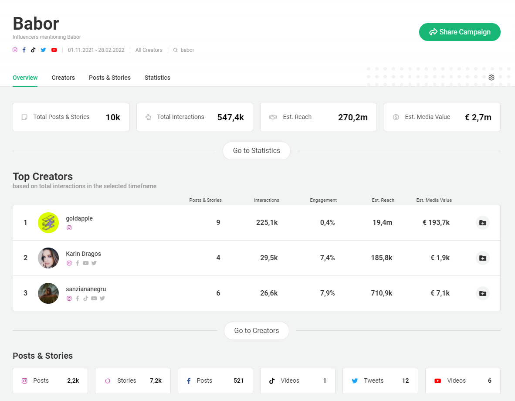Click the Interactions column header
The height and width of the screenshot is (401, 515).
click(x=266, y=200)
